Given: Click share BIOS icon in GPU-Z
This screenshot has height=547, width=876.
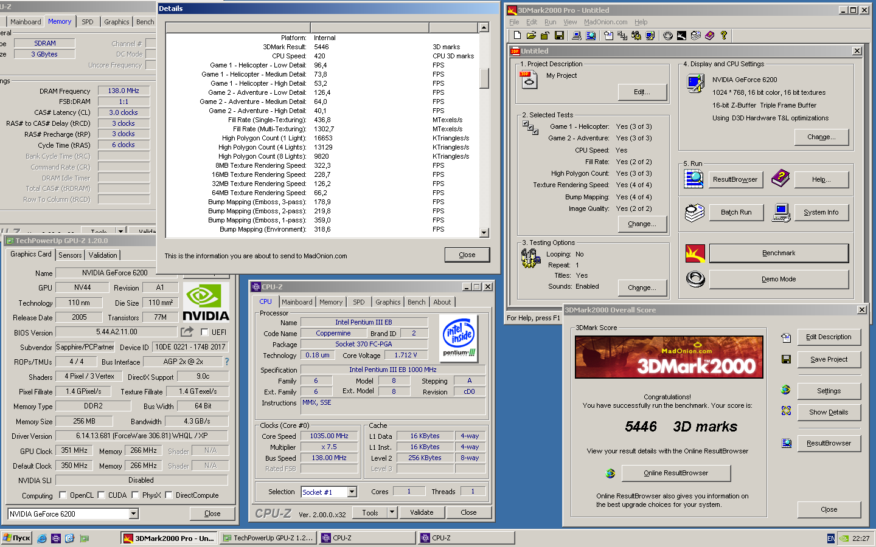Looking at the screenshot, I should [187, 332].
